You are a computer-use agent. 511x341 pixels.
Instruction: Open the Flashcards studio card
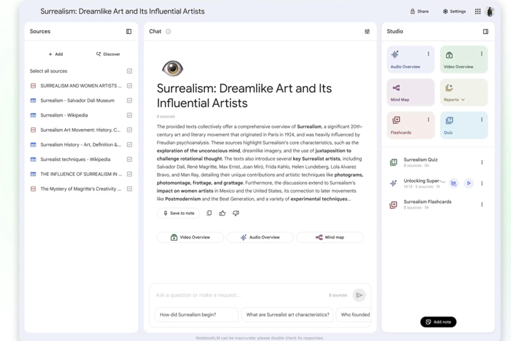[x=410, y=125]
